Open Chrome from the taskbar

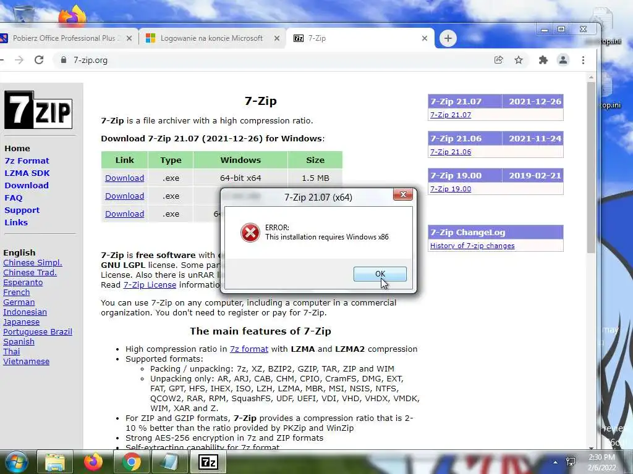(131, 462)
